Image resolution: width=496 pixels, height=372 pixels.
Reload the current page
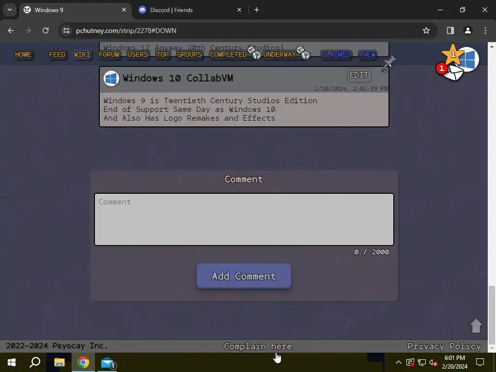[x=46, y=31]
